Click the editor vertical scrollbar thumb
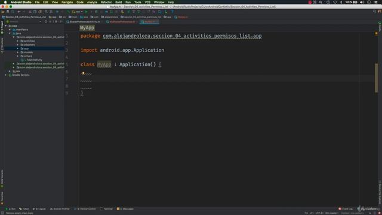Image resolution: width=382 pixels, height=215 pixels. pyautogui.click(x=377, y=78)
